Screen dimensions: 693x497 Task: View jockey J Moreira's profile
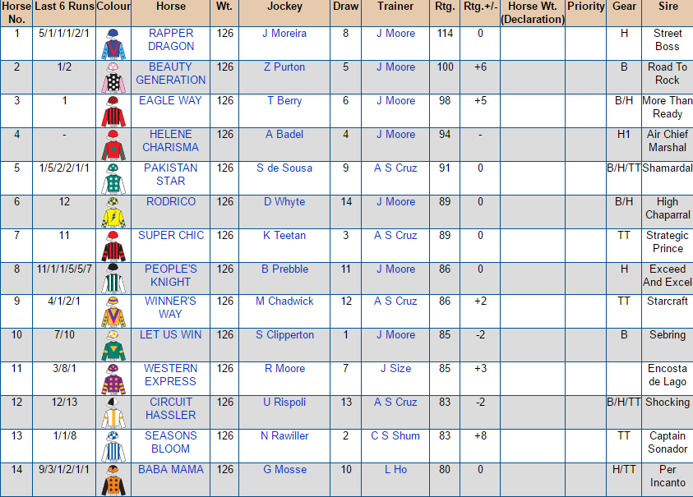tap(284, 34)
